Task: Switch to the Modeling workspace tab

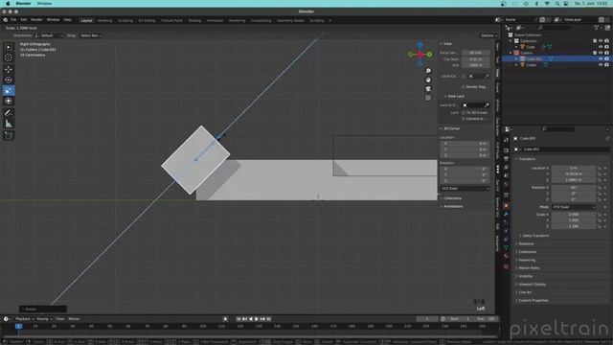Action: [104, 20]
